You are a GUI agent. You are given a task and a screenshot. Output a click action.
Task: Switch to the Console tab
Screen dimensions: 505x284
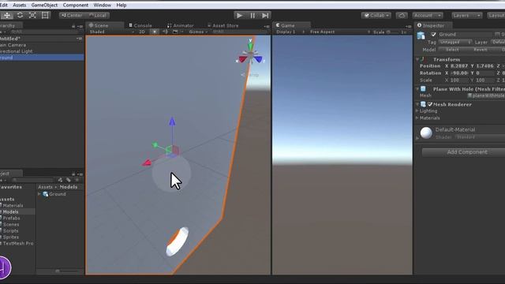point(140,25)
